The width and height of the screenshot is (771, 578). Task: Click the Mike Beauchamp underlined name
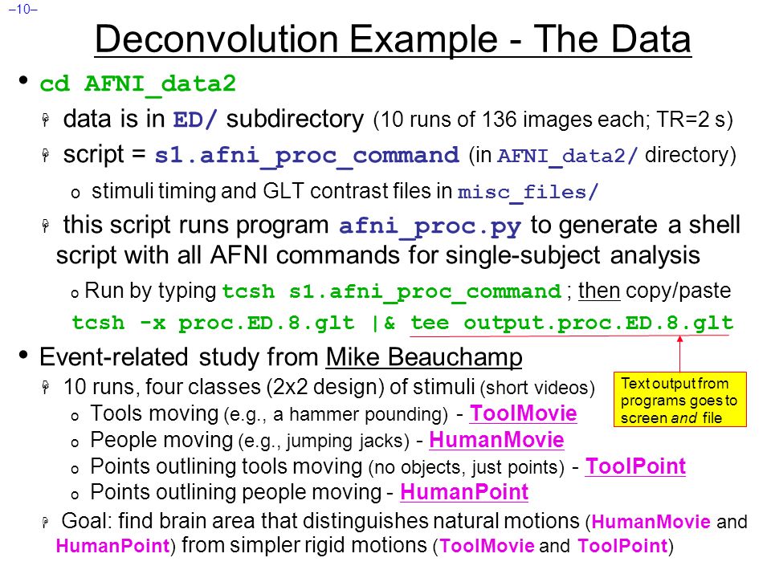[424, 357]
